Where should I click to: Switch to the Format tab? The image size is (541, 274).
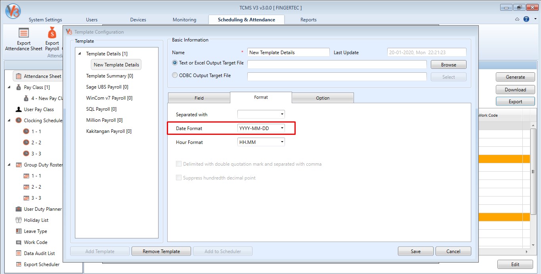pyautogui.click(x=261, y=97)
